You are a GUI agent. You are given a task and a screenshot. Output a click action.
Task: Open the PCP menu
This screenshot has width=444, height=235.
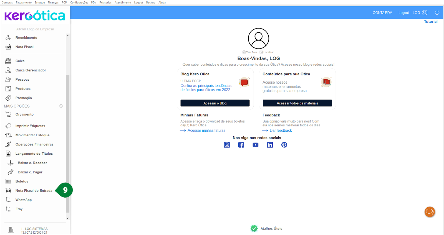(64, 2)
